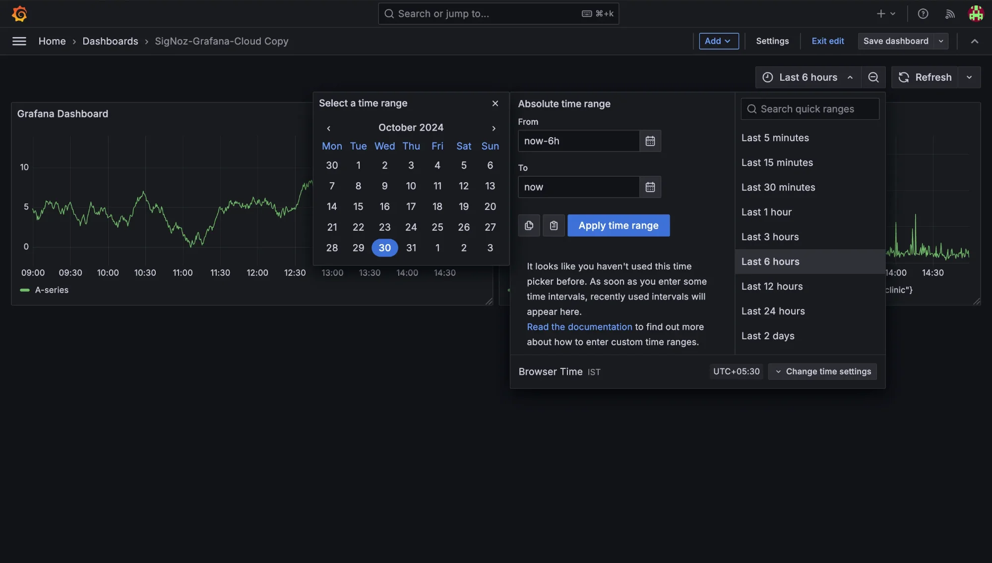Viewport: 992px width, 563px height.
Task: Click the From time input field
Action: tap(579, 141)
